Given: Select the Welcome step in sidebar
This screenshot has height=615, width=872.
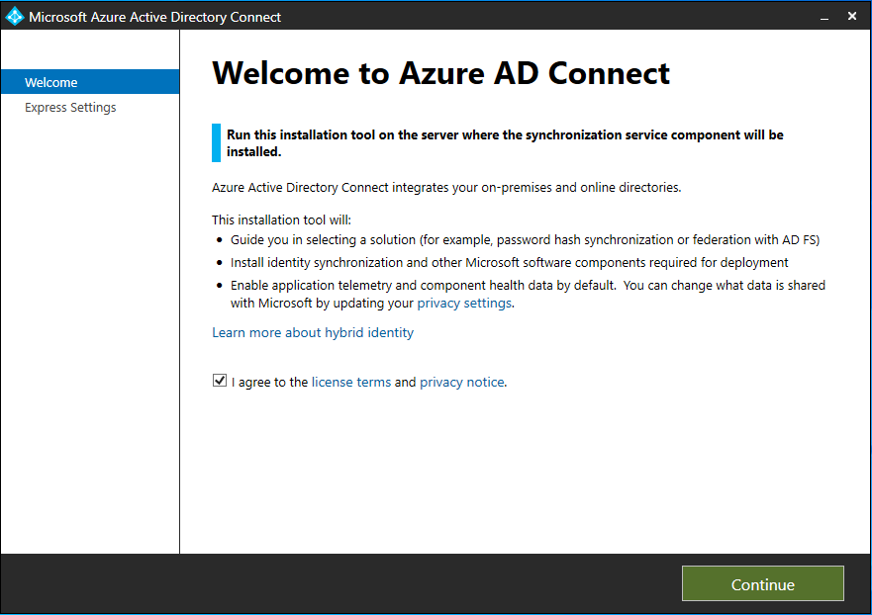Looking at the screenshot, I should [x=90, y=82].
